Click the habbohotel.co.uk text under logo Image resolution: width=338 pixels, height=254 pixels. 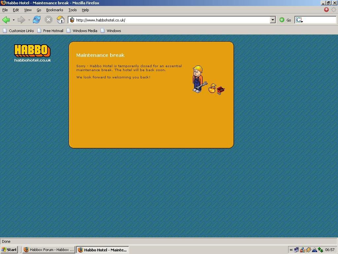coord(33,60)
